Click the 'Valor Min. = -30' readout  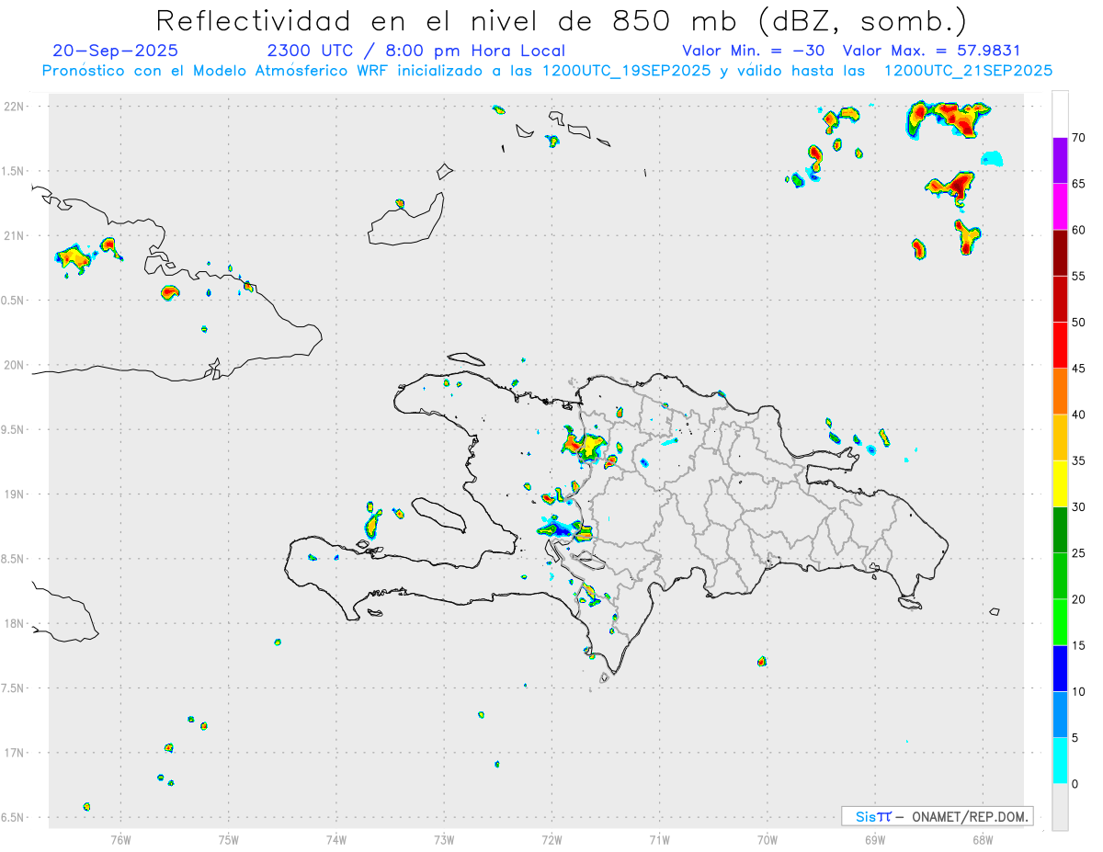pyautogui.click(x=754, y=51)
